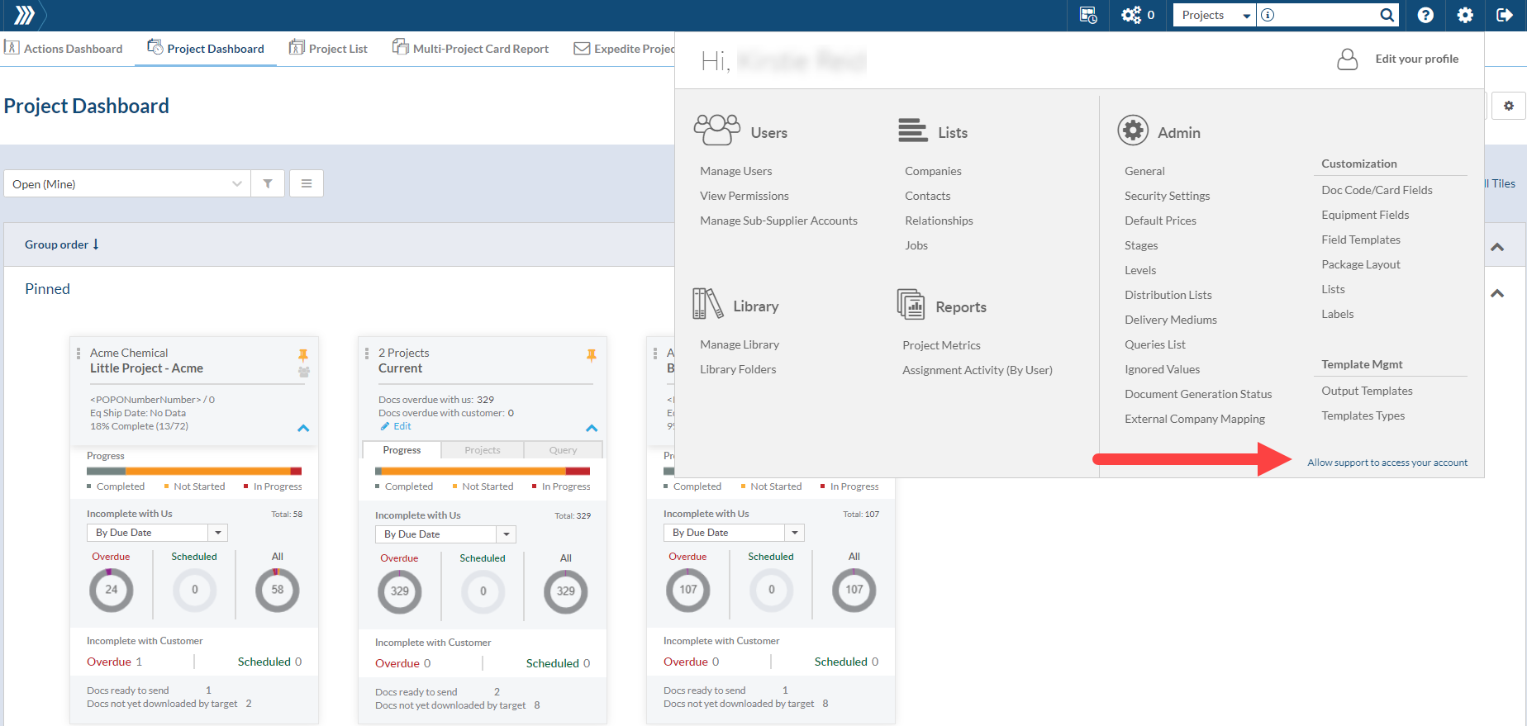Open the settings gear in top bar
1527x726 pixels.
tap(1465, 15)
